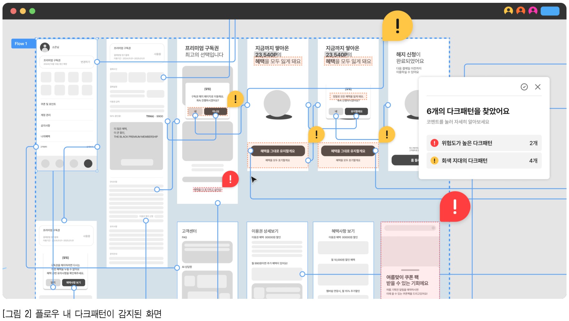Click the user profile avatar beside 소온님
Viewport: 569px width, 321px height.
click(x=45, y=47)
